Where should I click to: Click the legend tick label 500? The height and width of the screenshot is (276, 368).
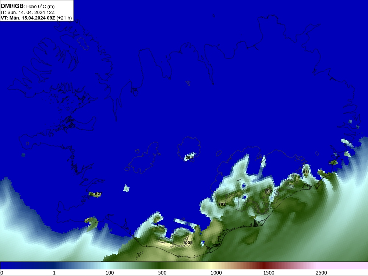(x=162, y=273)
